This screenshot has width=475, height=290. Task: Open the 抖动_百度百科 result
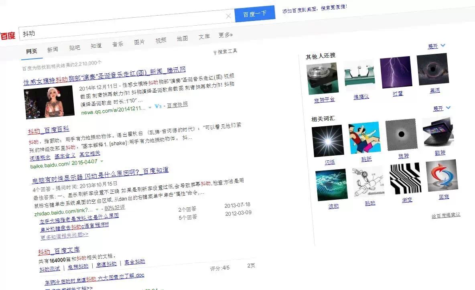tap(49, 130)
